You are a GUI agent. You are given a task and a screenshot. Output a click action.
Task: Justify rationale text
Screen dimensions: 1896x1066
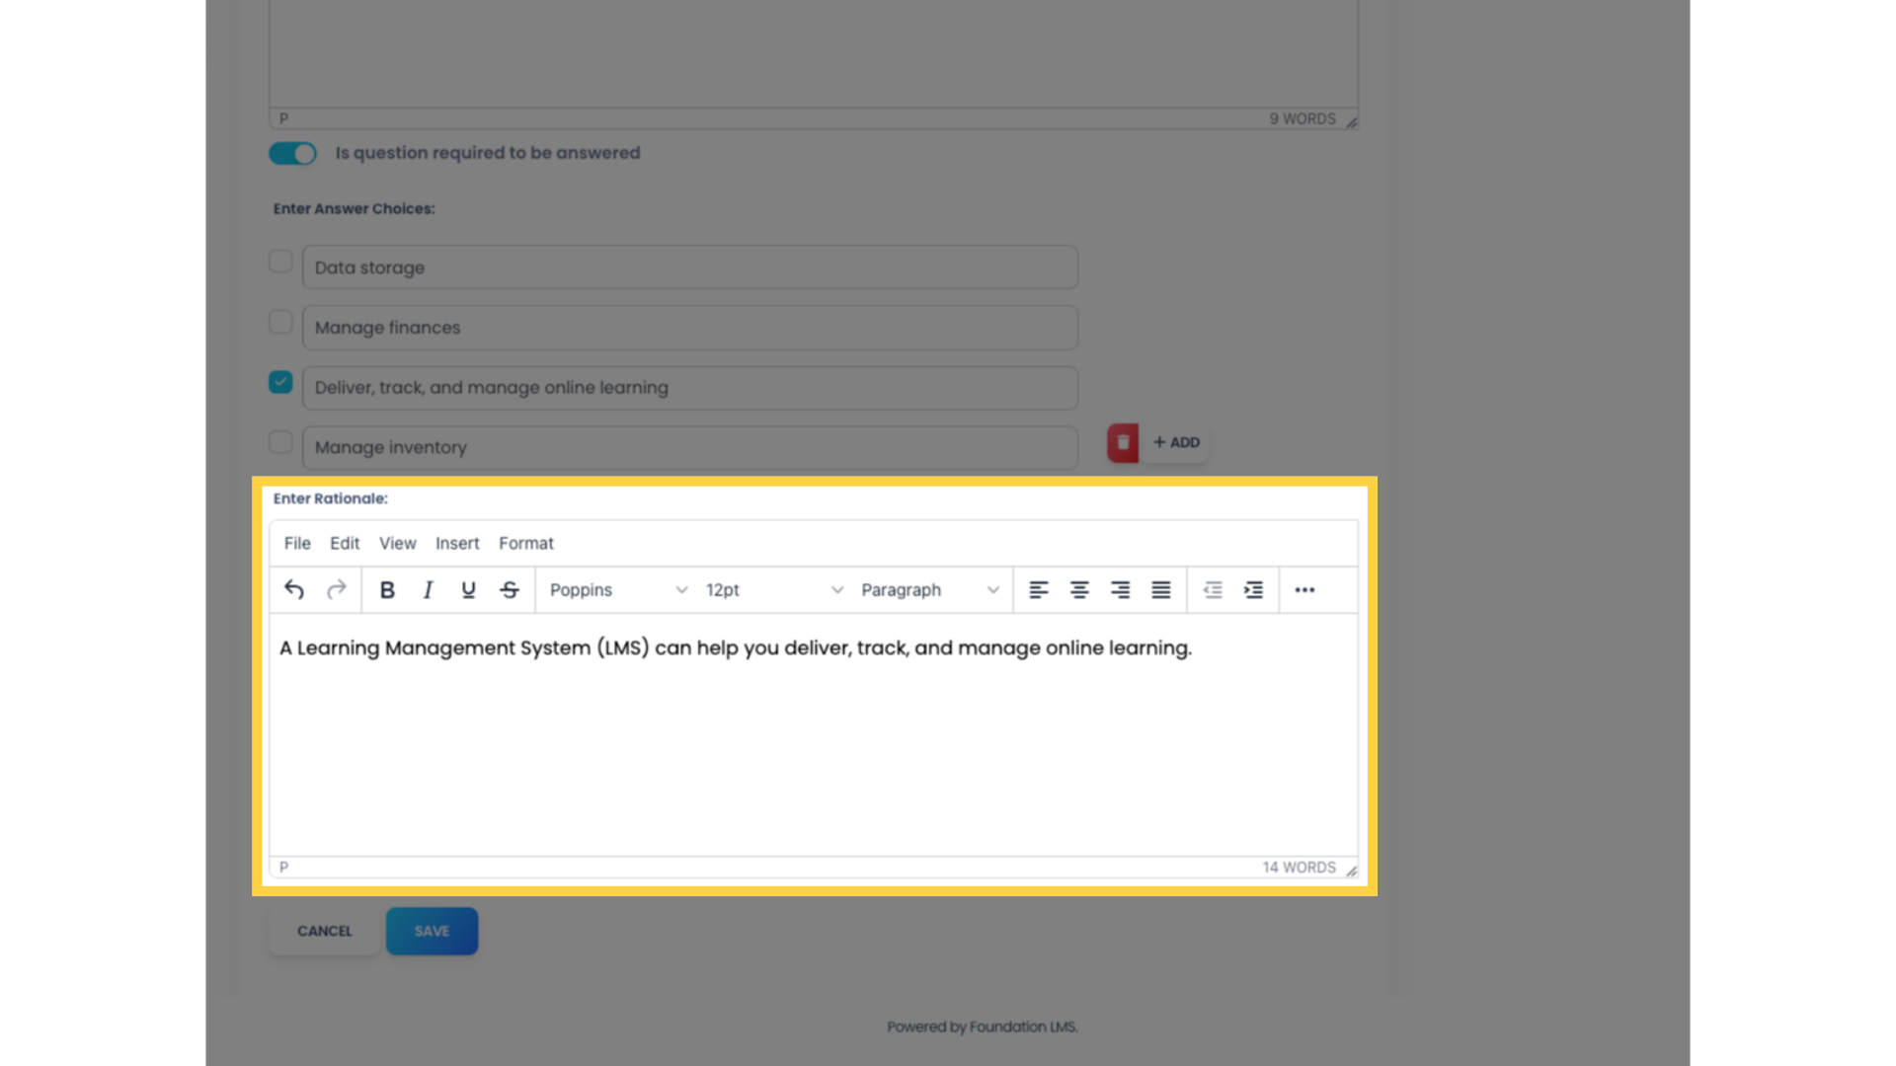click(x=1161, y=589)
